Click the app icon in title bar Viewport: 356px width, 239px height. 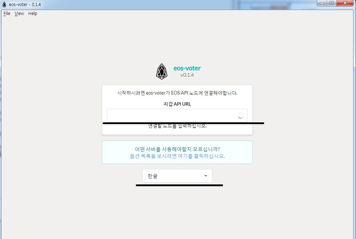point(4,4)
